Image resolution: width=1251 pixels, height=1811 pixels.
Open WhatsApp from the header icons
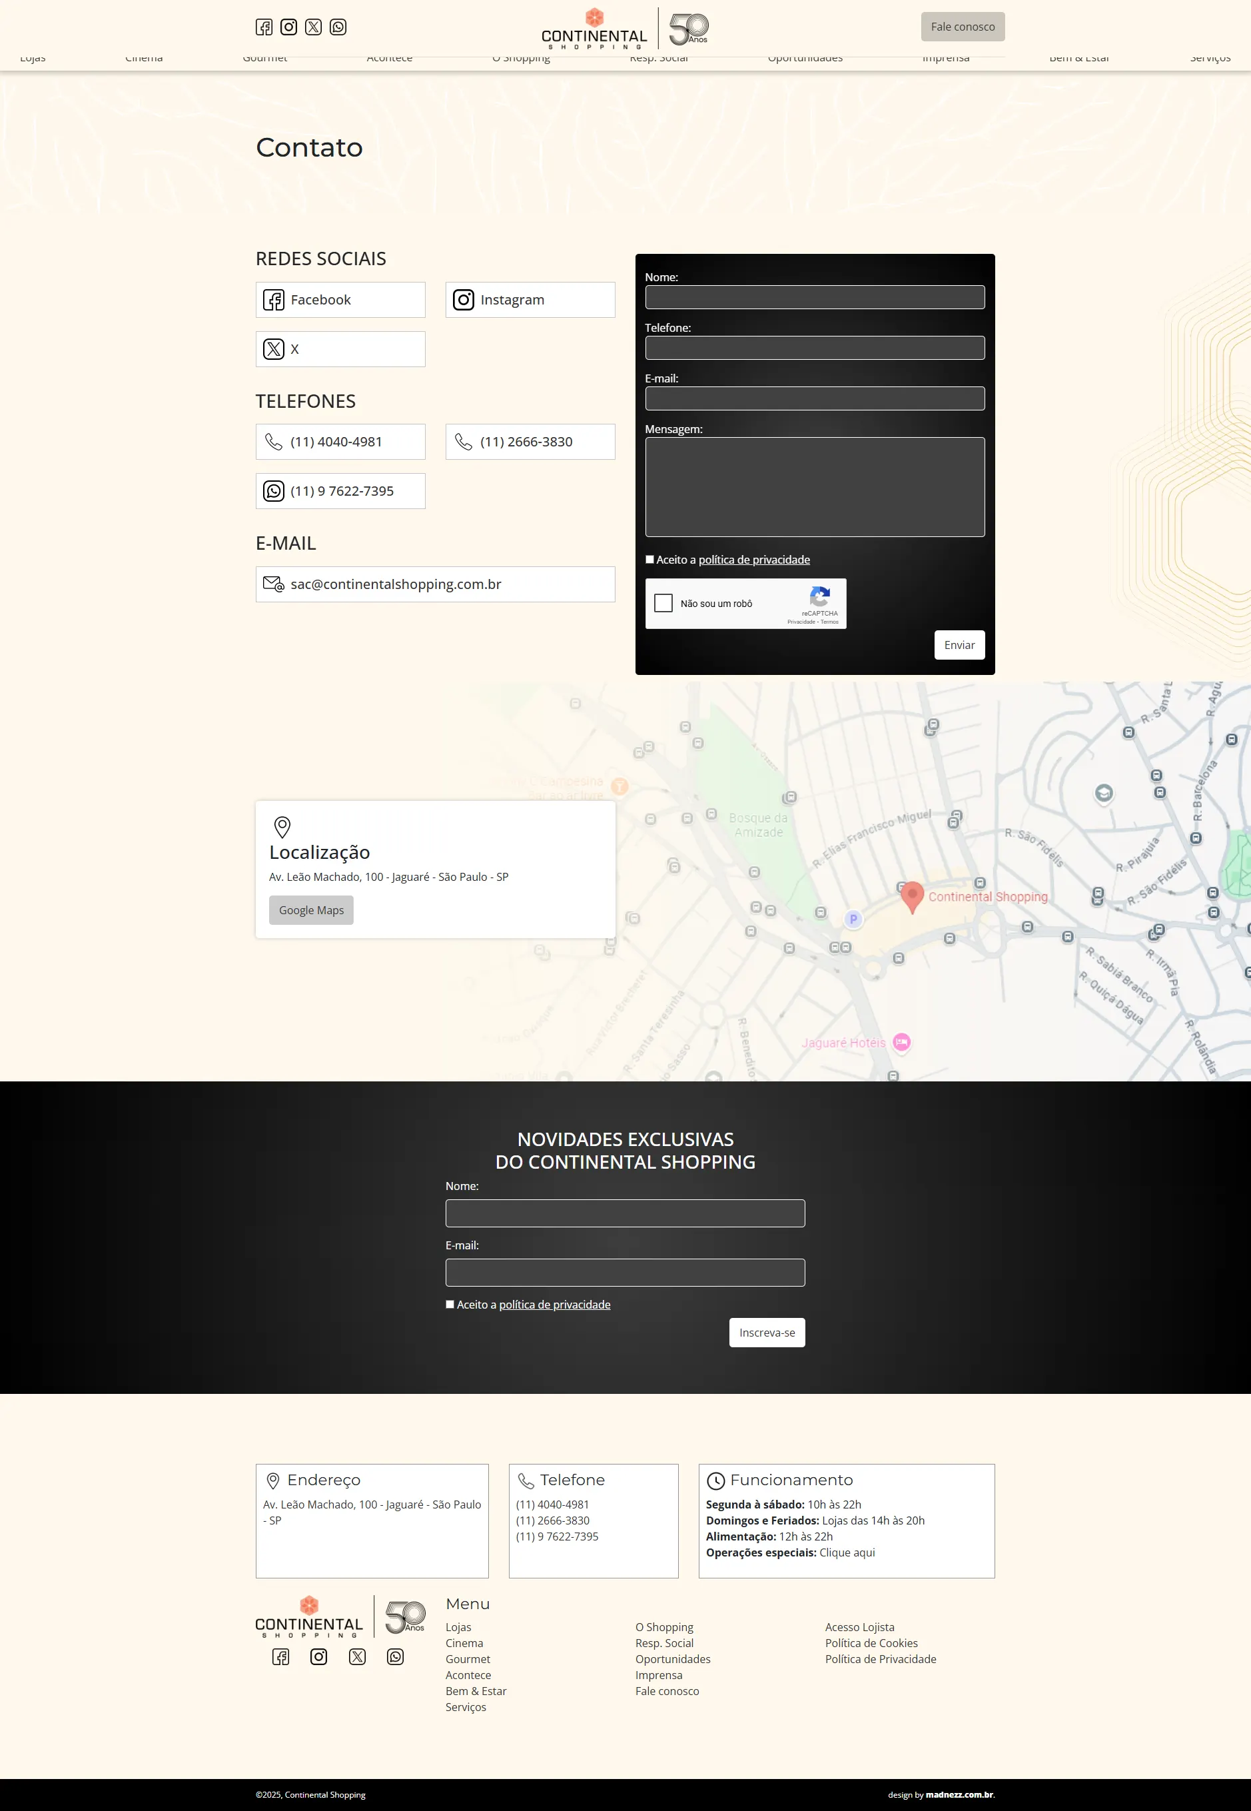point(338,27)
